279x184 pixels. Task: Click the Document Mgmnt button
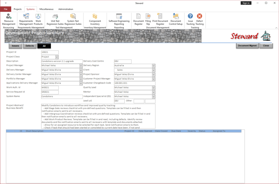pyautogui.click(x=247, y=46)
